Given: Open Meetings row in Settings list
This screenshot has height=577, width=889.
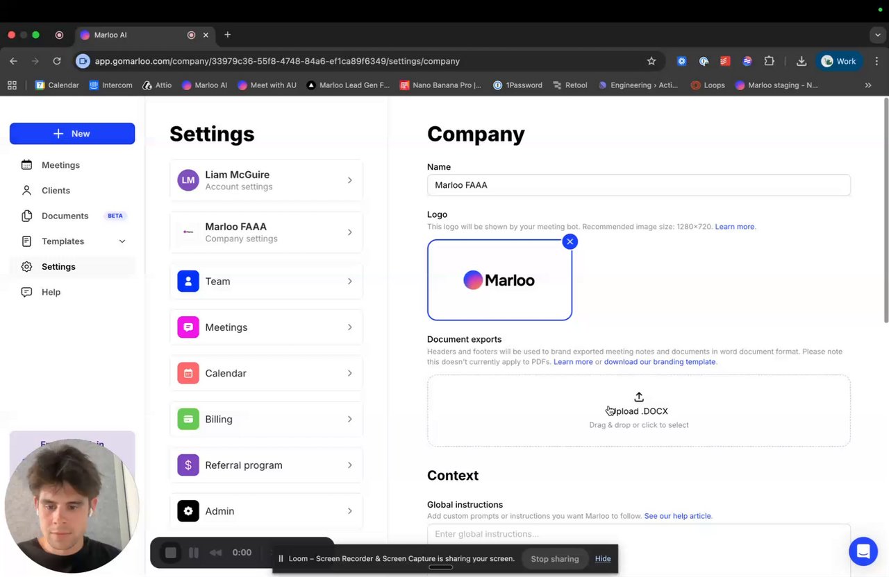Looking at the screenshot, I should click(266, 327).
